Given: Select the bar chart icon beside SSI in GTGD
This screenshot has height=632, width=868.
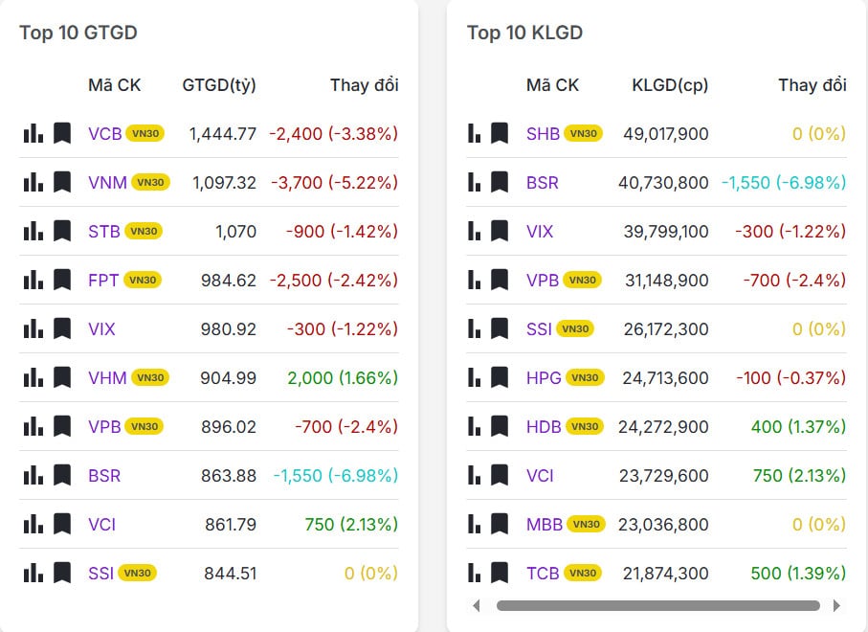Looking at the screenshot, I should (32, 573).
